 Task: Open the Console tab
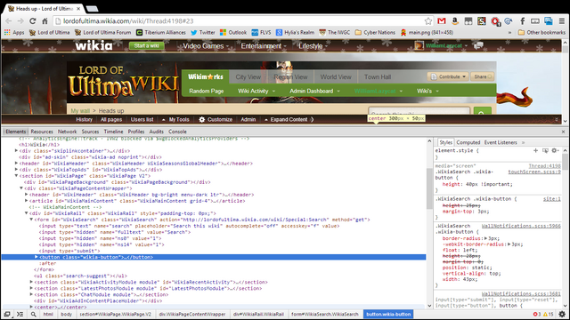click(x=177, y=132)
